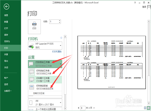Click the current page number field

click(x=83, y=108)
